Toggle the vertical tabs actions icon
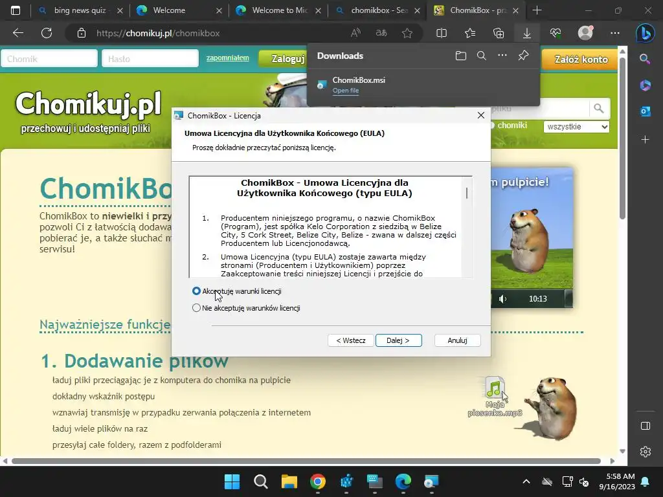Viewport: 663px width, 497px height. [x=16, y=10]
